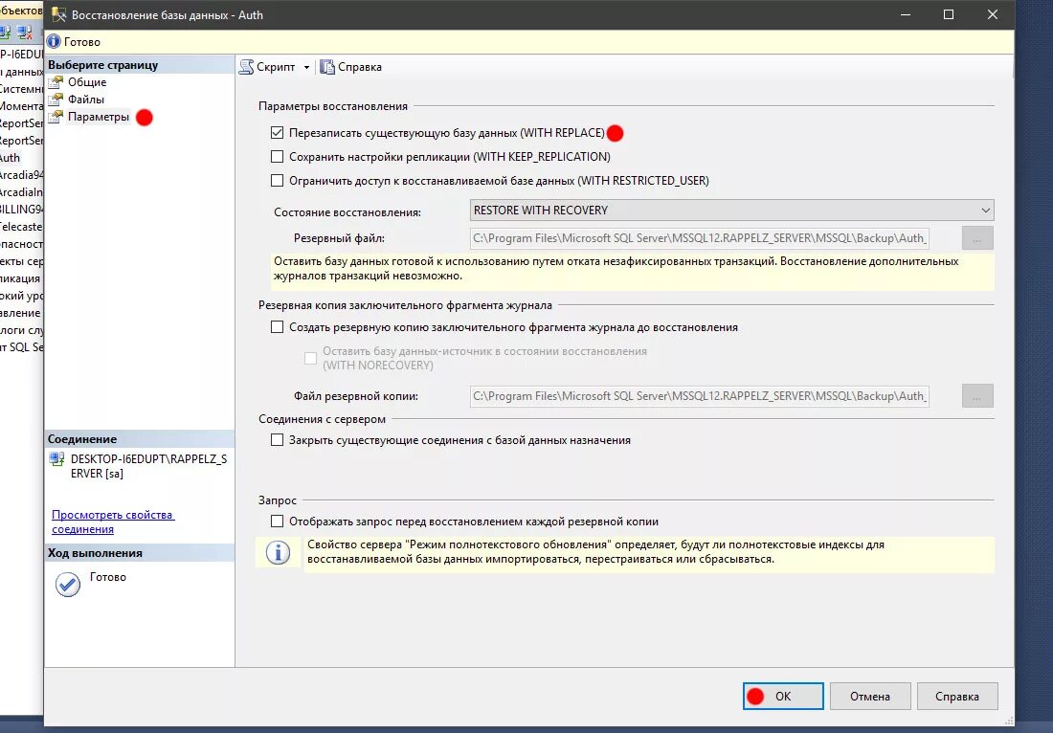Open the Файлы page
Viewport: 1053px width, 733px height.
pyautogui.click(x=86, y=100)
